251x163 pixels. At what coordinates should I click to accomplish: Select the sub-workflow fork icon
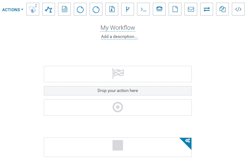128,9
